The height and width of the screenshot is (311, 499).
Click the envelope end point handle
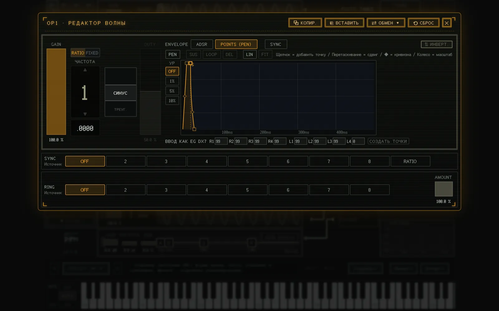pyautogui.click(x=194, y=129)
